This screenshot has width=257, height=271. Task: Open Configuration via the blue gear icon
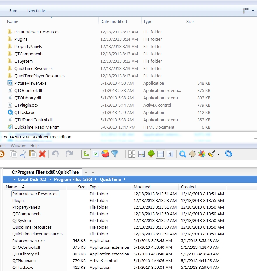click(x=228, y=154)
